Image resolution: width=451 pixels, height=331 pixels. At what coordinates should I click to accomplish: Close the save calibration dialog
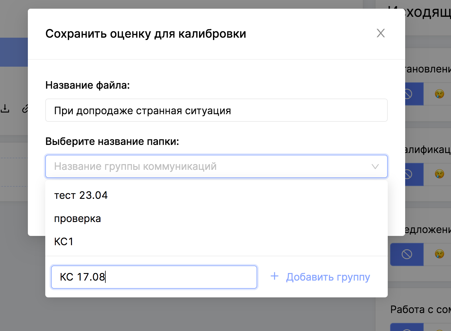click(380, 33)
